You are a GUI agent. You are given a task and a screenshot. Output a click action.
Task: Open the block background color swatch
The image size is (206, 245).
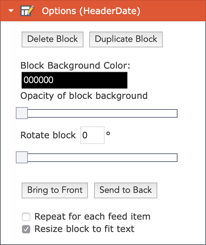click(x=75, y=80)
